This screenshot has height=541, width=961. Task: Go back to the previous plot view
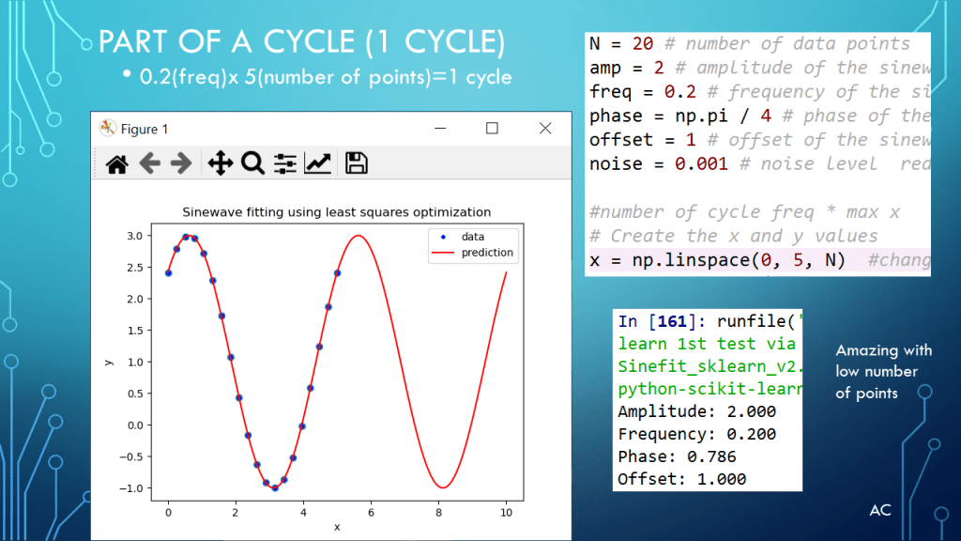coord(149,164)
